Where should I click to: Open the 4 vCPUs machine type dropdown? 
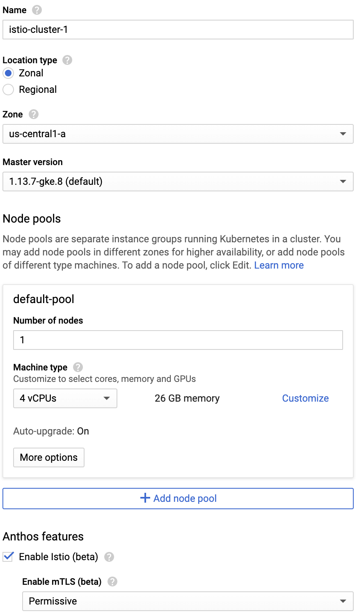point(65,398)
